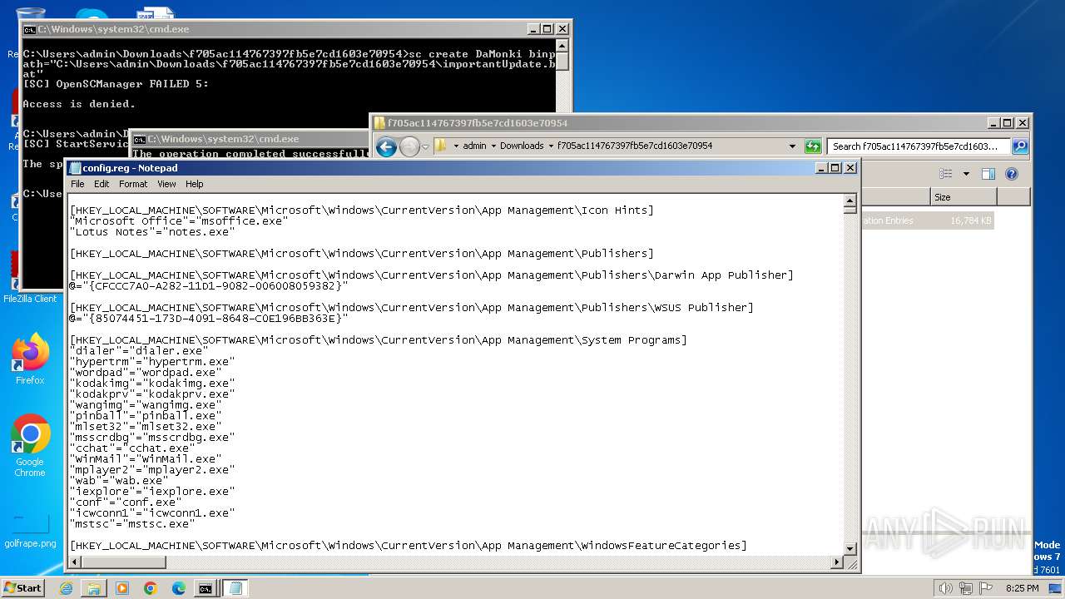
Task: Open the Edit menu in Notepad
Action: (102, 184)
